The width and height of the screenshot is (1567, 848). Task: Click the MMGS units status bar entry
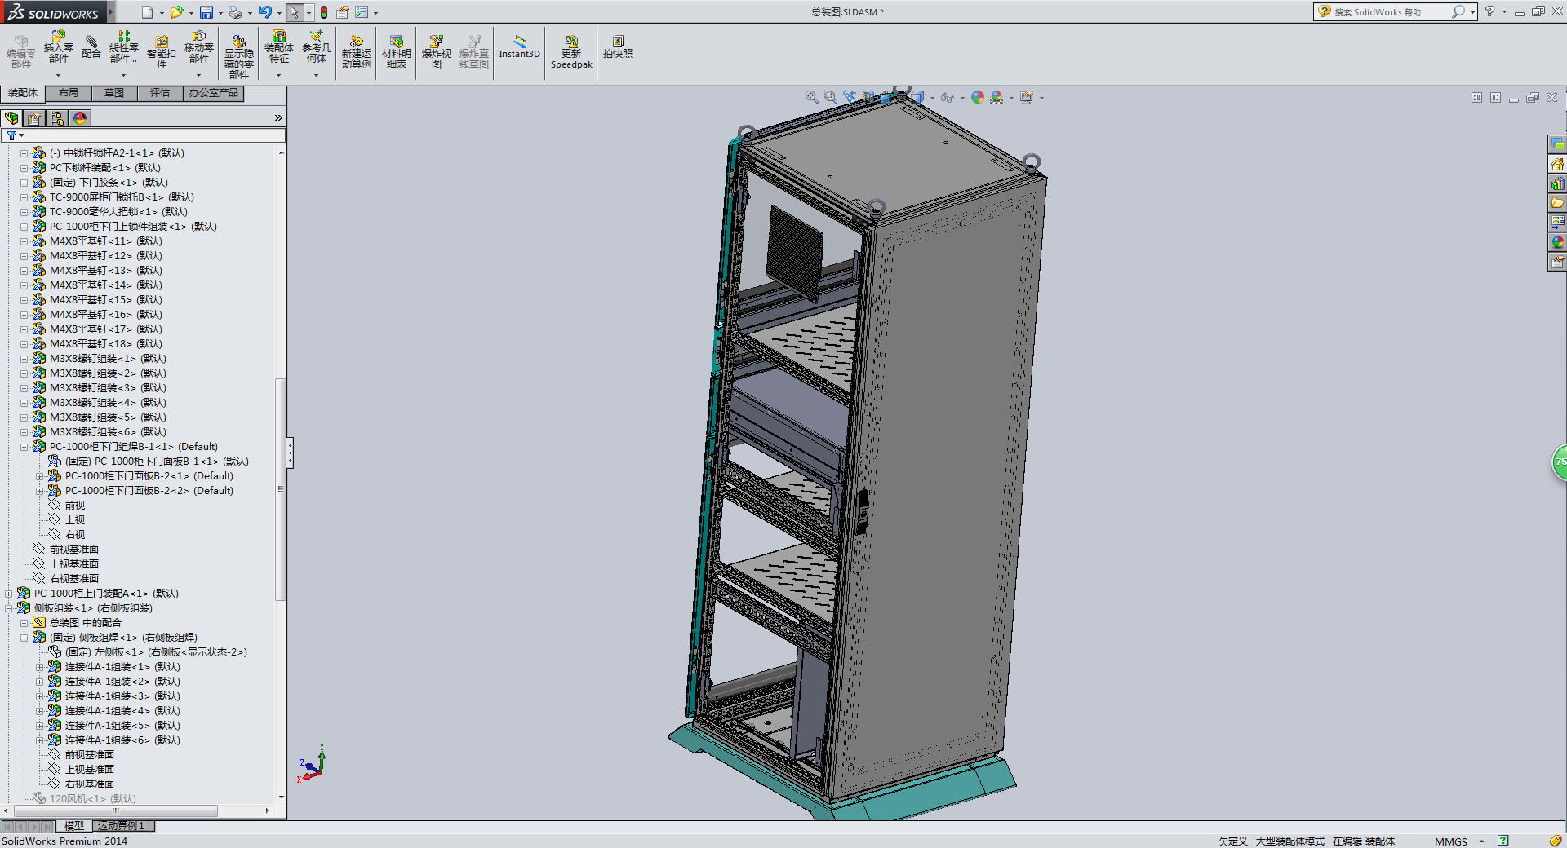click(1451, 841)
